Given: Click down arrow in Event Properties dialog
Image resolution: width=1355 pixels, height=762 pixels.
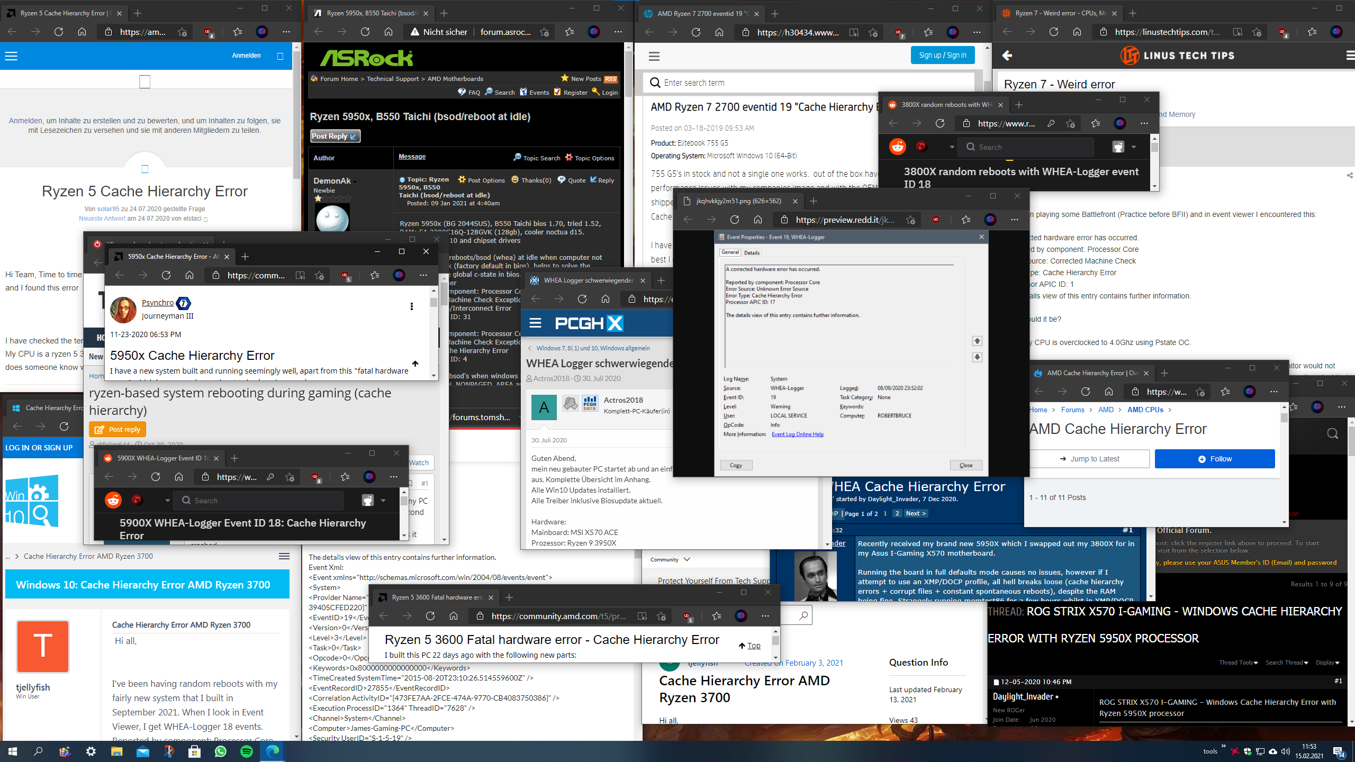Looking at the screenshot, I should click(x=977, y=357).
